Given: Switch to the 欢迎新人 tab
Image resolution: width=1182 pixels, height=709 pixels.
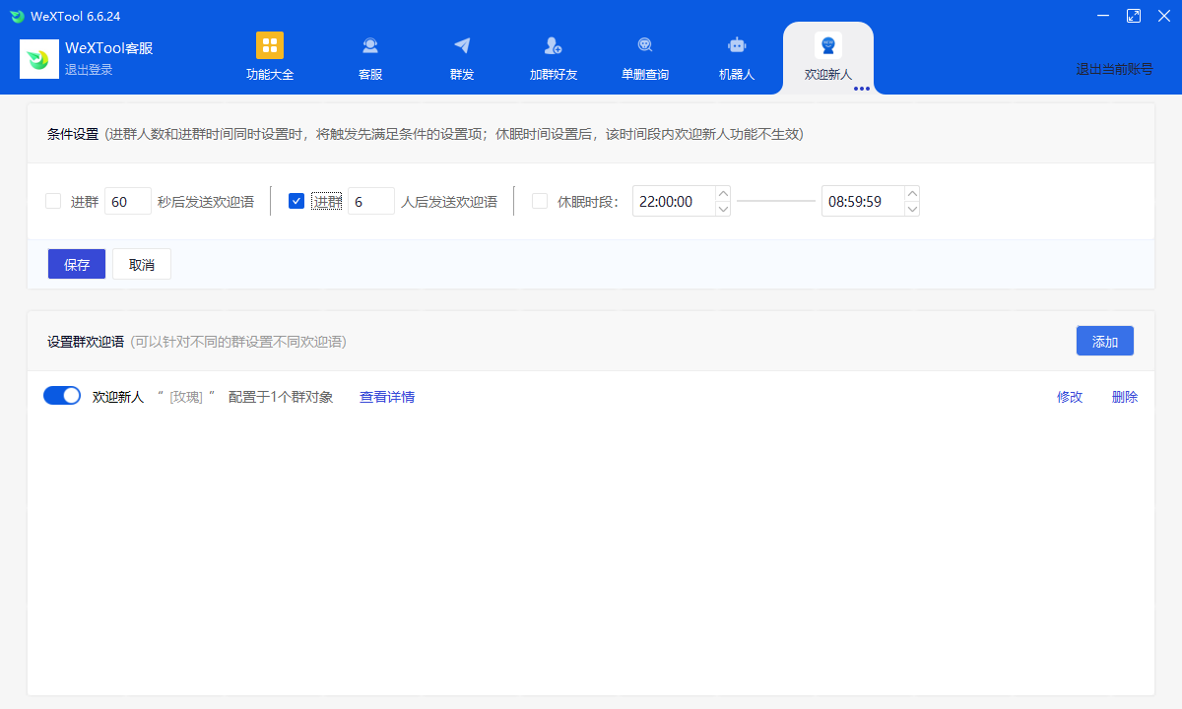Looking at the screenshot, I should 827,59.
